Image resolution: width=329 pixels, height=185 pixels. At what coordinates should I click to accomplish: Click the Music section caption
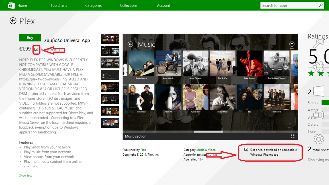click(x=136, y=136)
